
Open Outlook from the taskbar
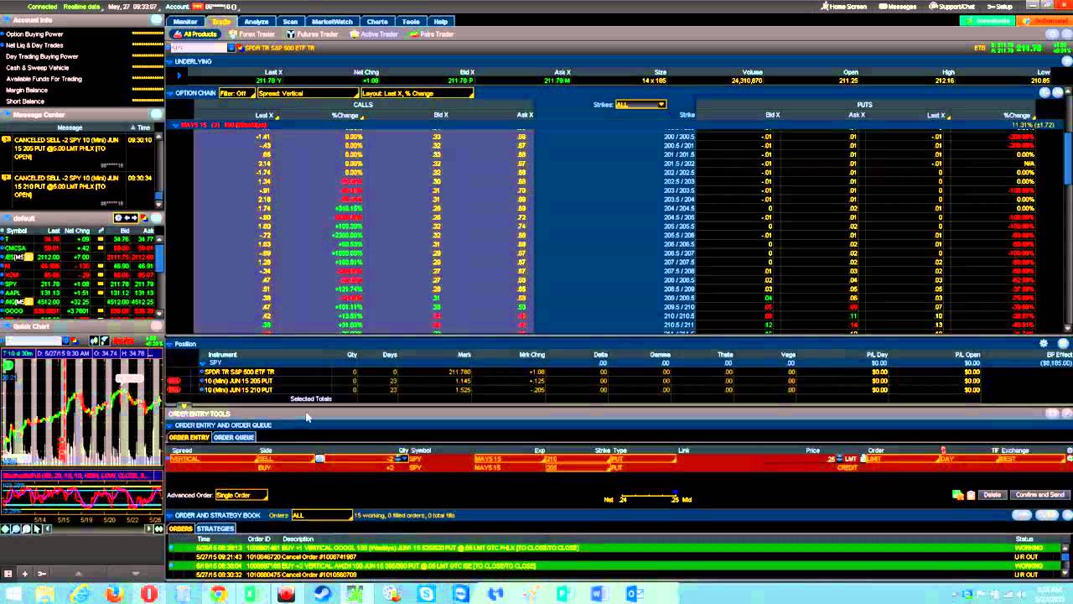pyautogui.click(x=635, y=594)
